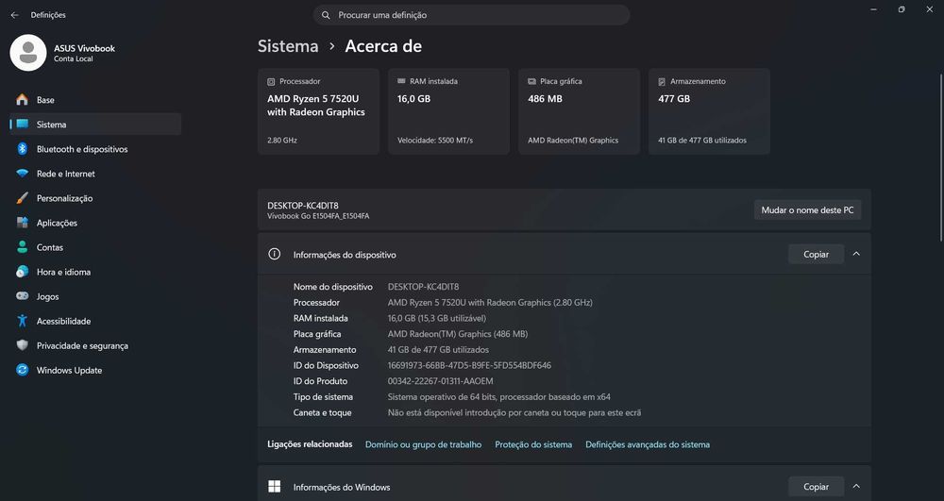Image resolution: width=944 pixels, height=501 pixels.
Task: Click the search magnifier icon
Action: click(x=326, y=15)
